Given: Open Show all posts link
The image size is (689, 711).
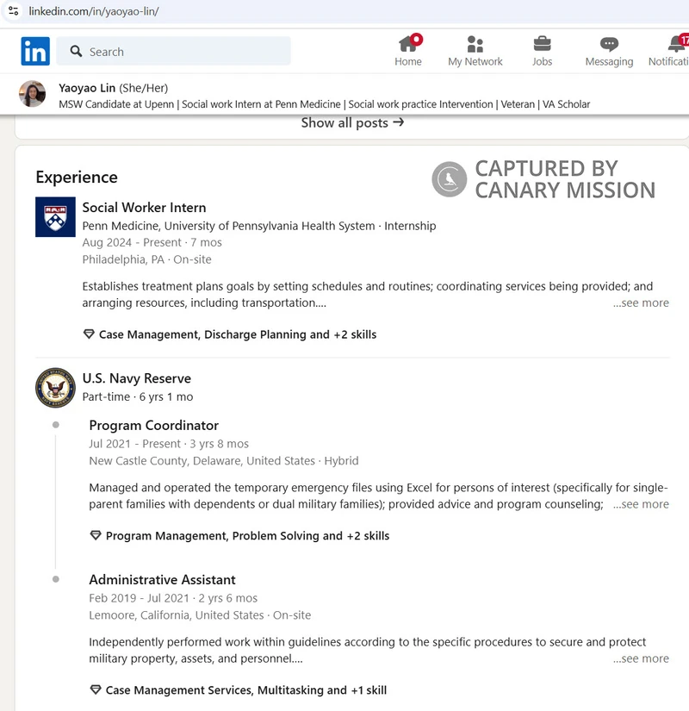Looking at the screenshot, I should tap(352, 123).
